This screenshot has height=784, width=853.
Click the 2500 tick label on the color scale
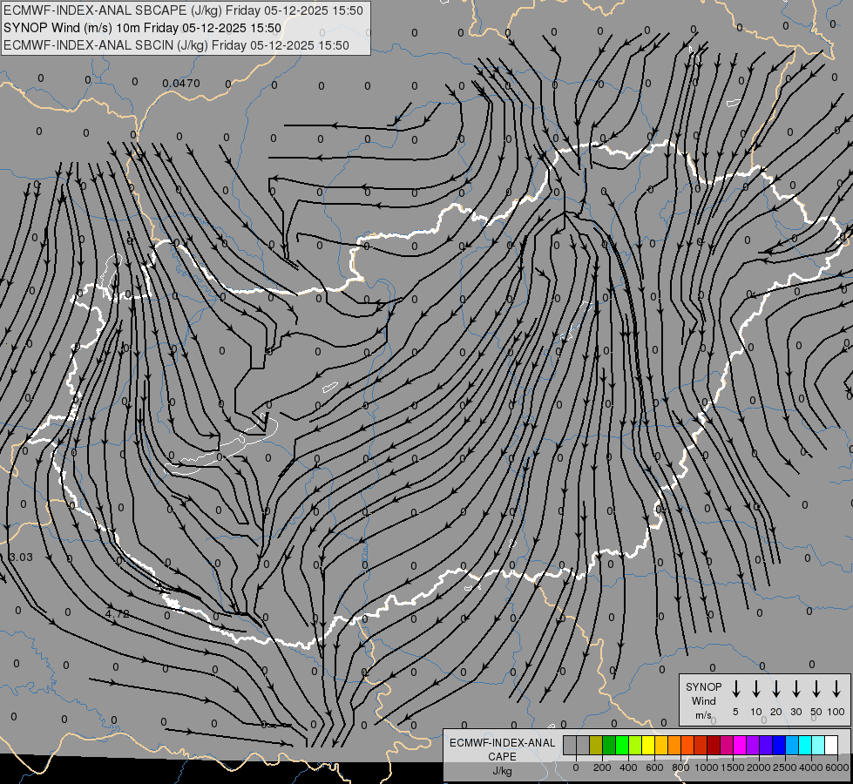785,767
